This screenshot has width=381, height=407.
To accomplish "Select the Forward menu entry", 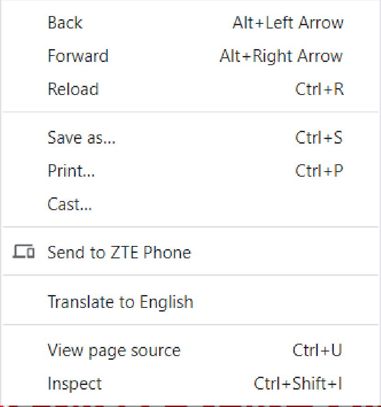I will (x=190, y=56).
